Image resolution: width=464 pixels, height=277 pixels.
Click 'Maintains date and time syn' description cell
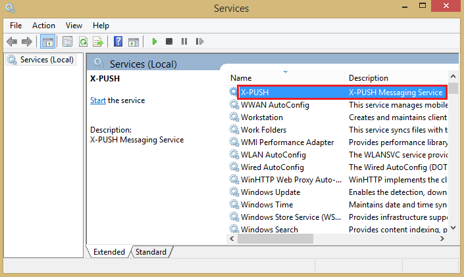(x=398, y=205)
